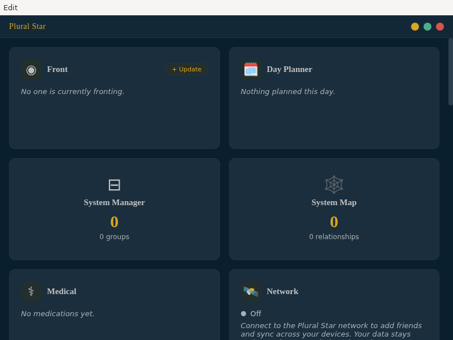The width and height of the screenshot is (453, 340).
Task: Click "Nothing planned this day." text
Action: (288, 92)
